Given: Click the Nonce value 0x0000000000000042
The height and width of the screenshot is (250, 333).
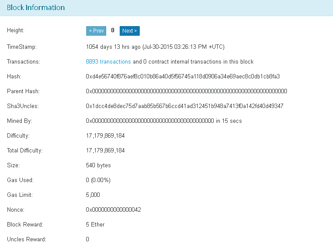Looking at the screenshot, I should (x=113, y=210).
